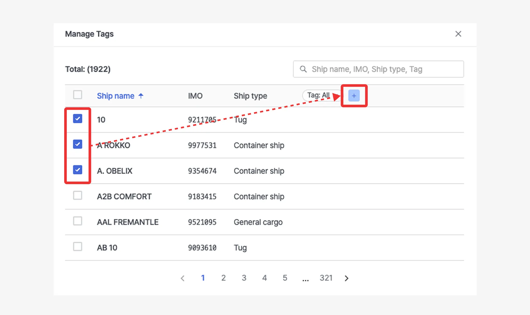
Task: Close the Manage Tags dialog
Action: (458, 34)
